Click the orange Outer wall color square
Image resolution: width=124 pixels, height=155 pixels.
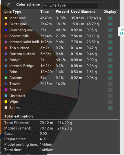(6, 24)
